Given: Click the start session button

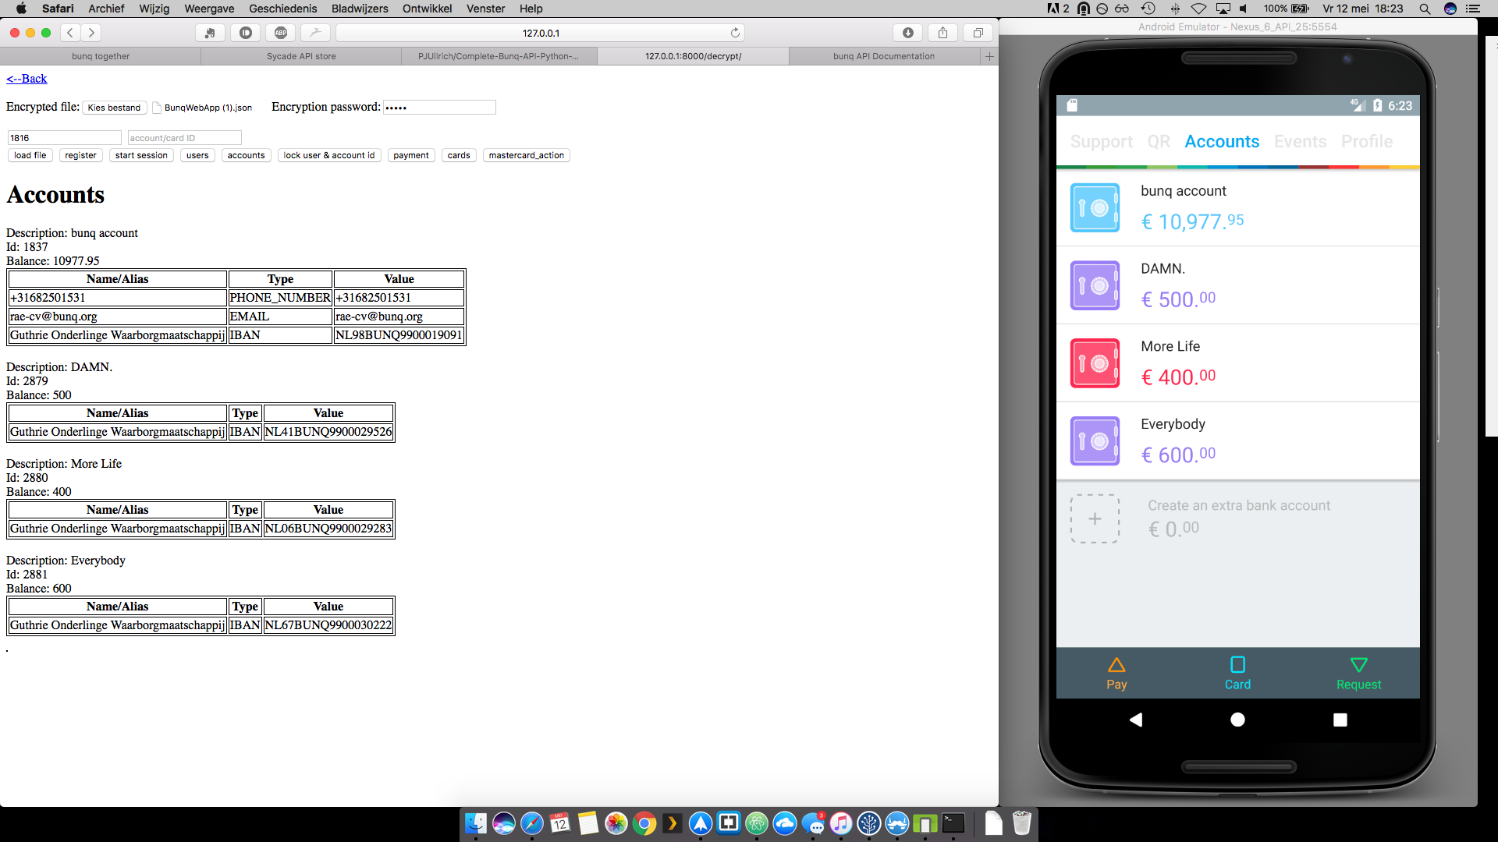Looking at the screenshot, I should click(x=141, y=155).
